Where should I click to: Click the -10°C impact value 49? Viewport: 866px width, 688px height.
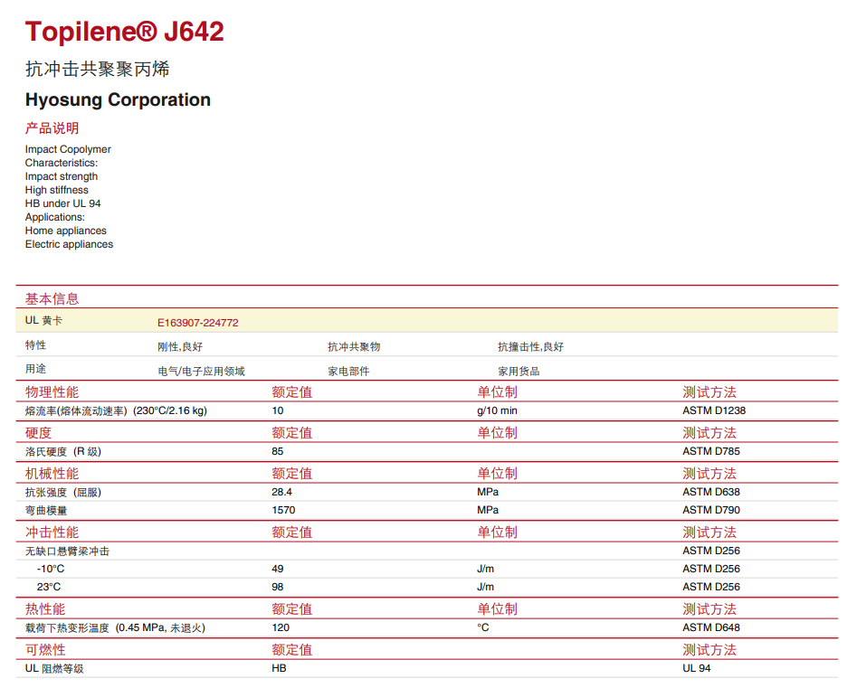[x=278, y=569]
